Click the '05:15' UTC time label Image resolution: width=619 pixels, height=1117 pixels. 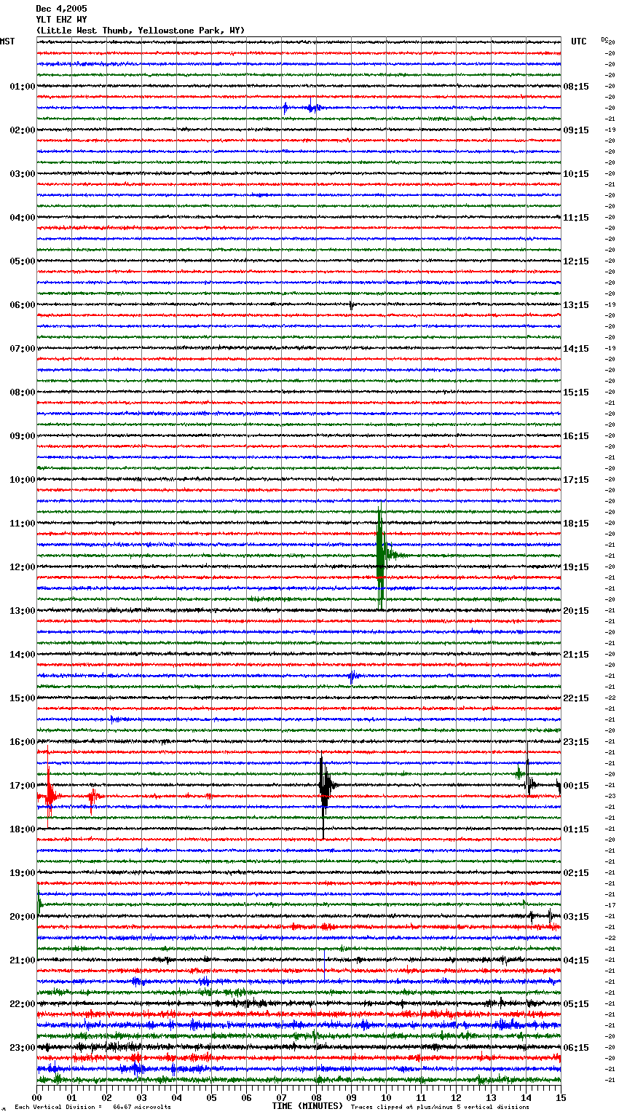tap(576, 1004)
